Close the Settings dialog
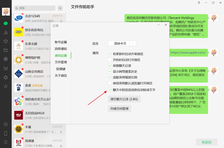The height and width of the screenshot is (148, 224). [166, 25]
